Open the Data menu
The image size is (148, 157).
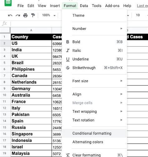(x=84, y=6)
